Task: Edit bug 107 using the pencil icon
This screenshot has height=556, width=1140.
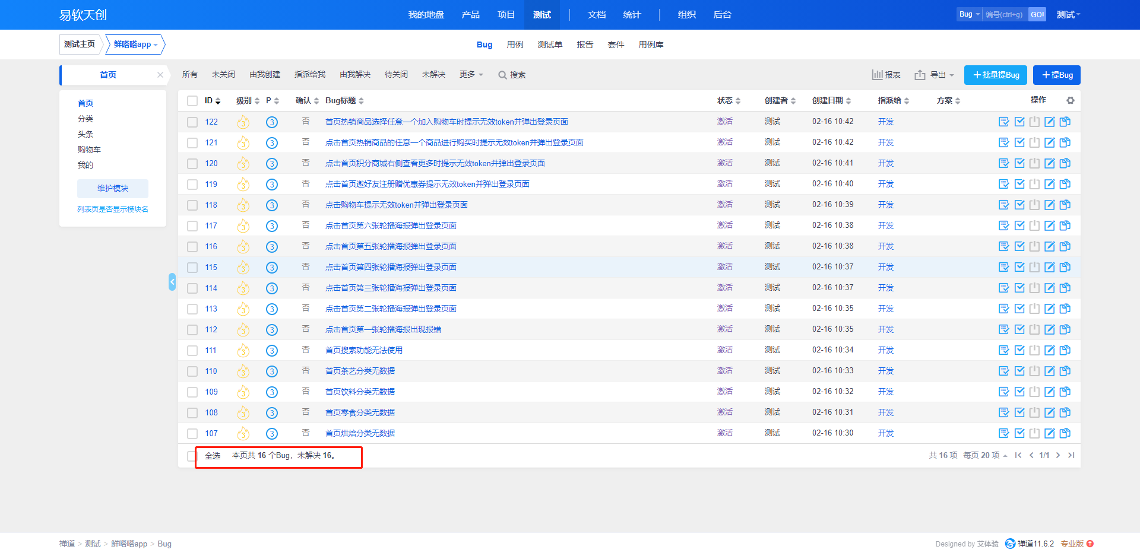Action: point(1050,433)
